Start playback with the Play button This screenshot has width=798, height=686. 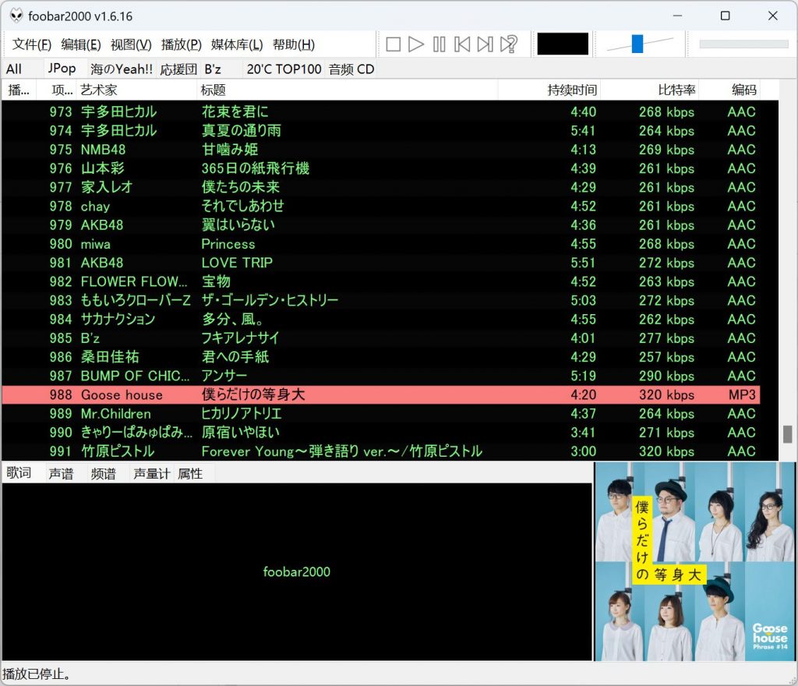[x=416, y=44]
